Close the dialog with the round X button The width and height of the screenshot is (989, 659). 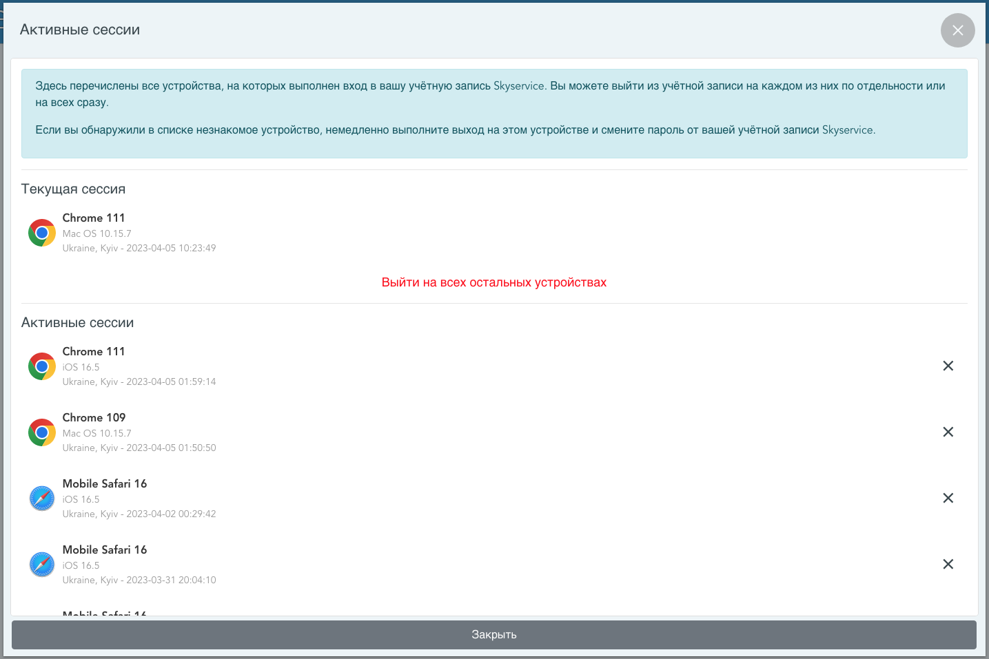tap(957, 30)
